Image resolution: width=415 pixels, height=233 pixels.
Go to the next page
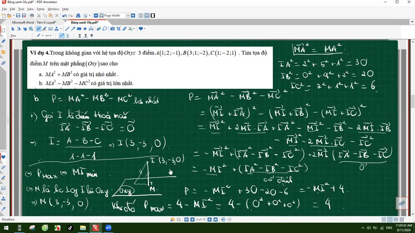pos(209,219)
